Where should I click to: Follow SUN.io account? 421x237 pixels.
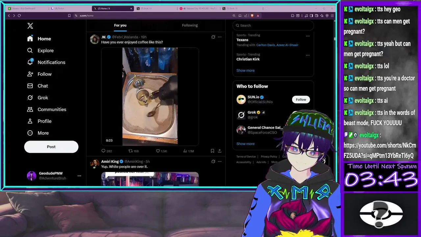click(301, 99)
